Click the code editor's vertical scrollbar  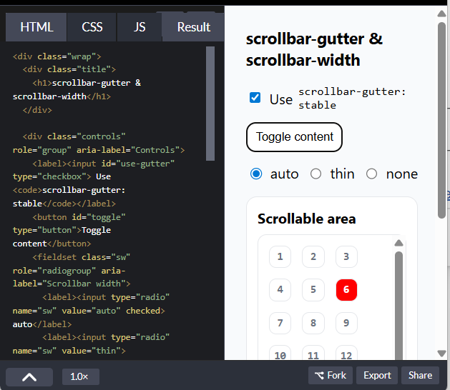tap(210, 104)
